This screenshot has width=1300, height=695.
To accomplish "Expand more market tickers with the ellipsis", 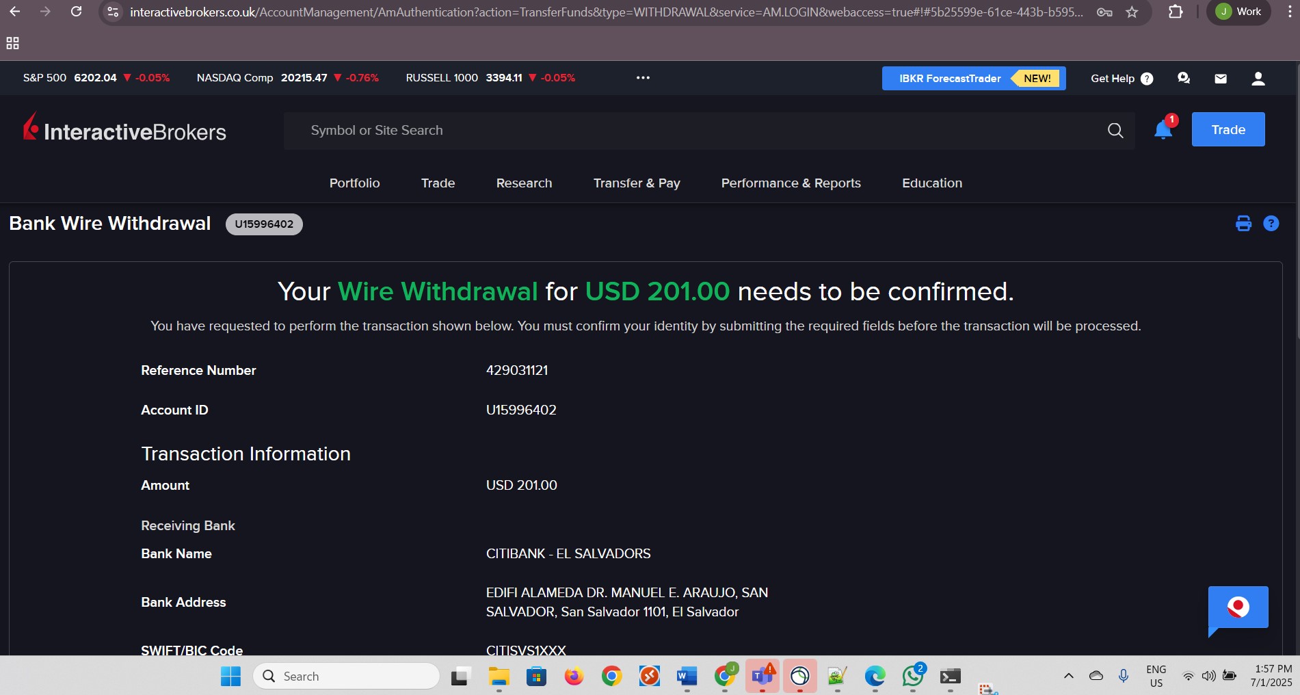I will tap(643, 78).
